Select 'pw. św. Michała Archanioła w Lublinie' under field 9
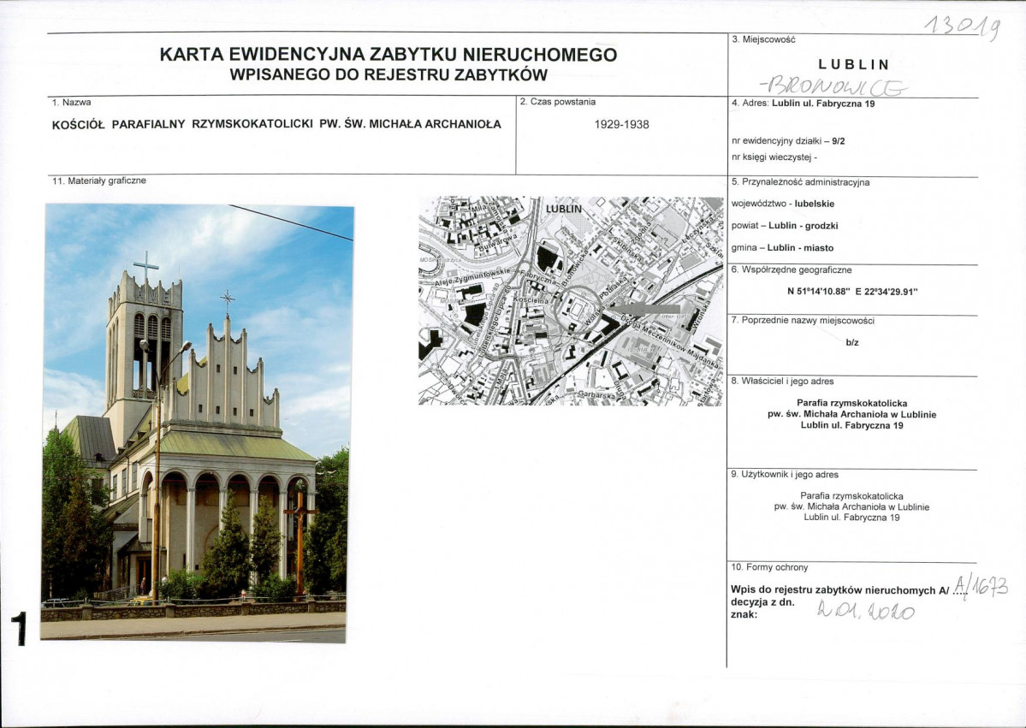Viewport: 1026px width, 728px height. [x=851, y=507]
